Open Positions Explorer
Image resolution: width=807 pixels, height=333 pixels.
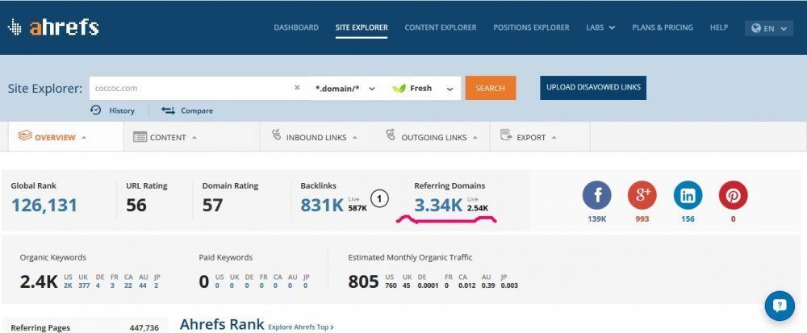(x=531, y=27)
